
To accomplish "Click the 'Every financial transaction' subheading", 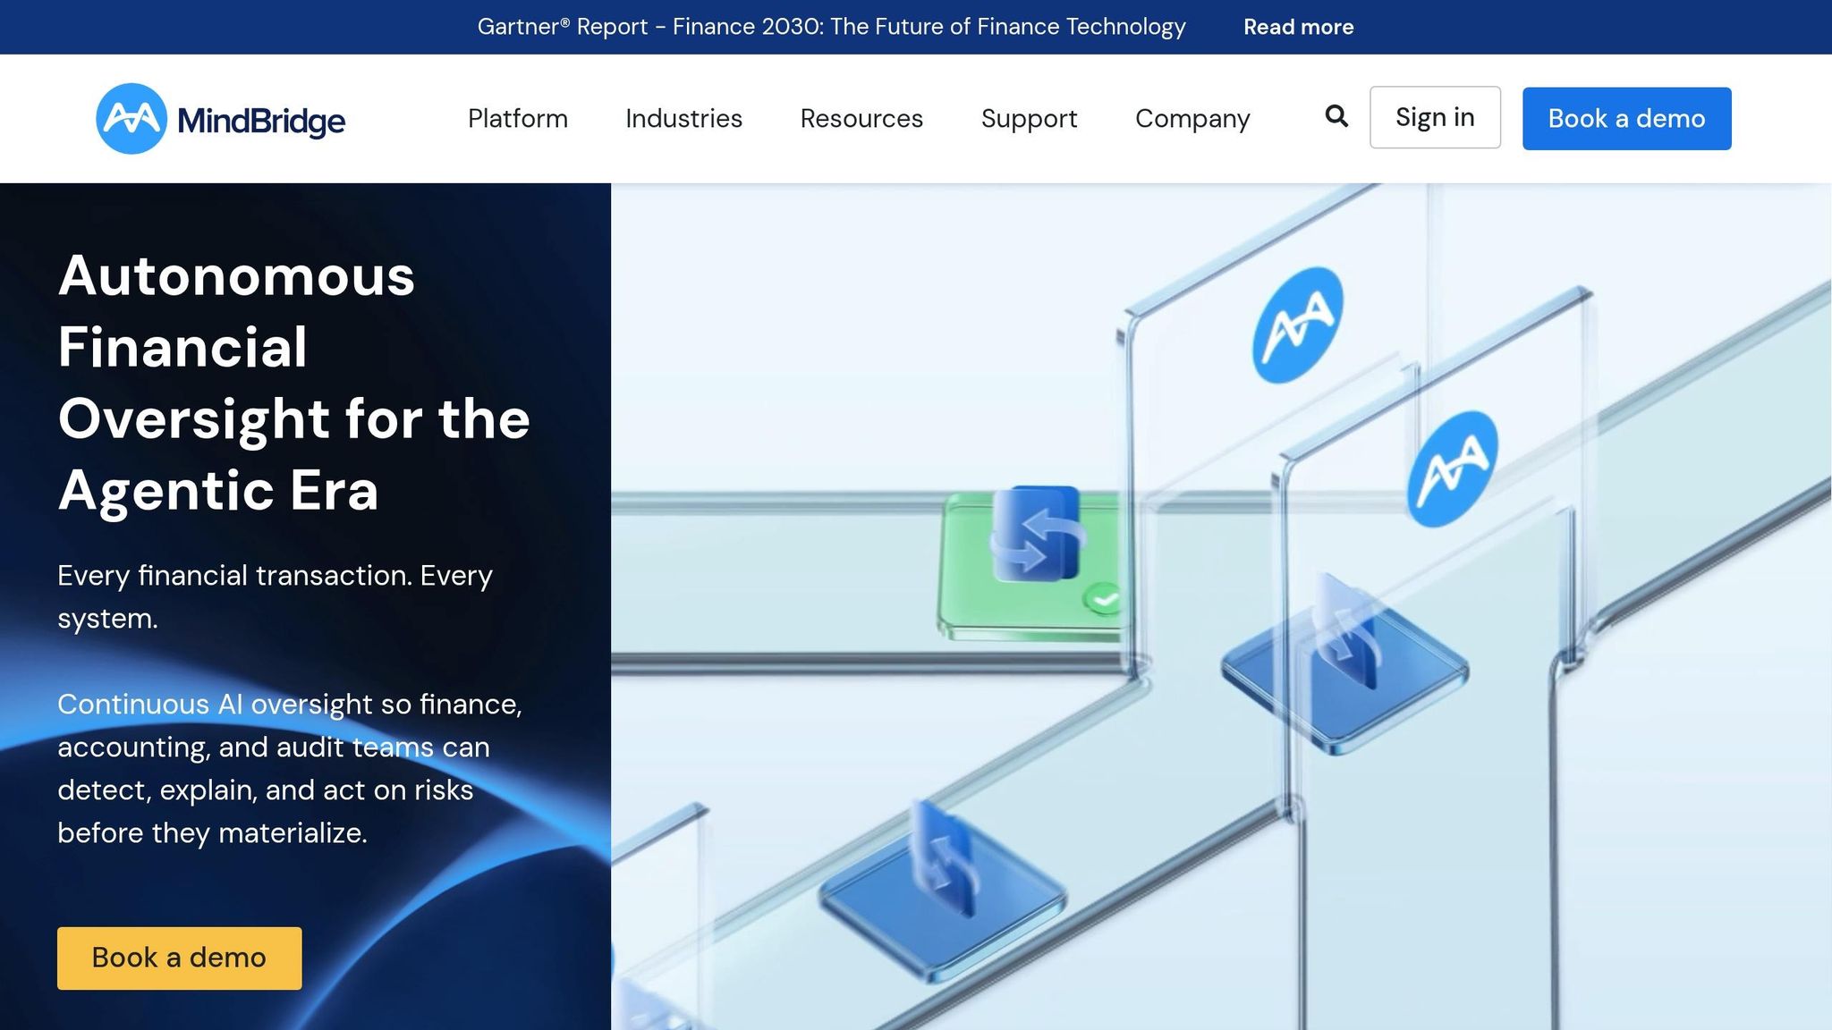I will click(276, 596).
